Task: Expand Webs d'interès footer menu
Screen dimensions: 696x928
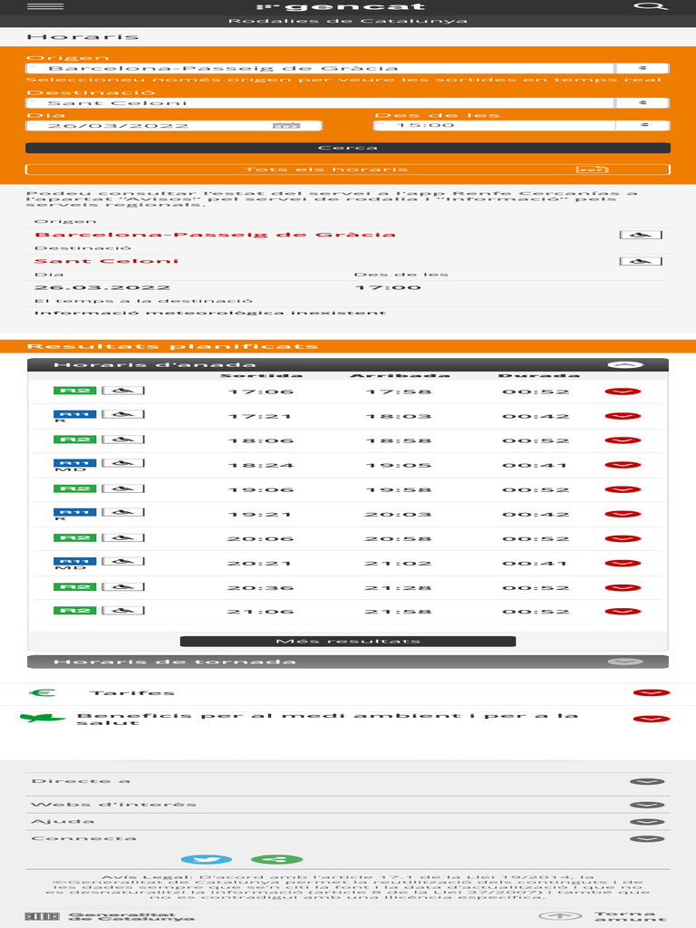Action: coord(647,805)
